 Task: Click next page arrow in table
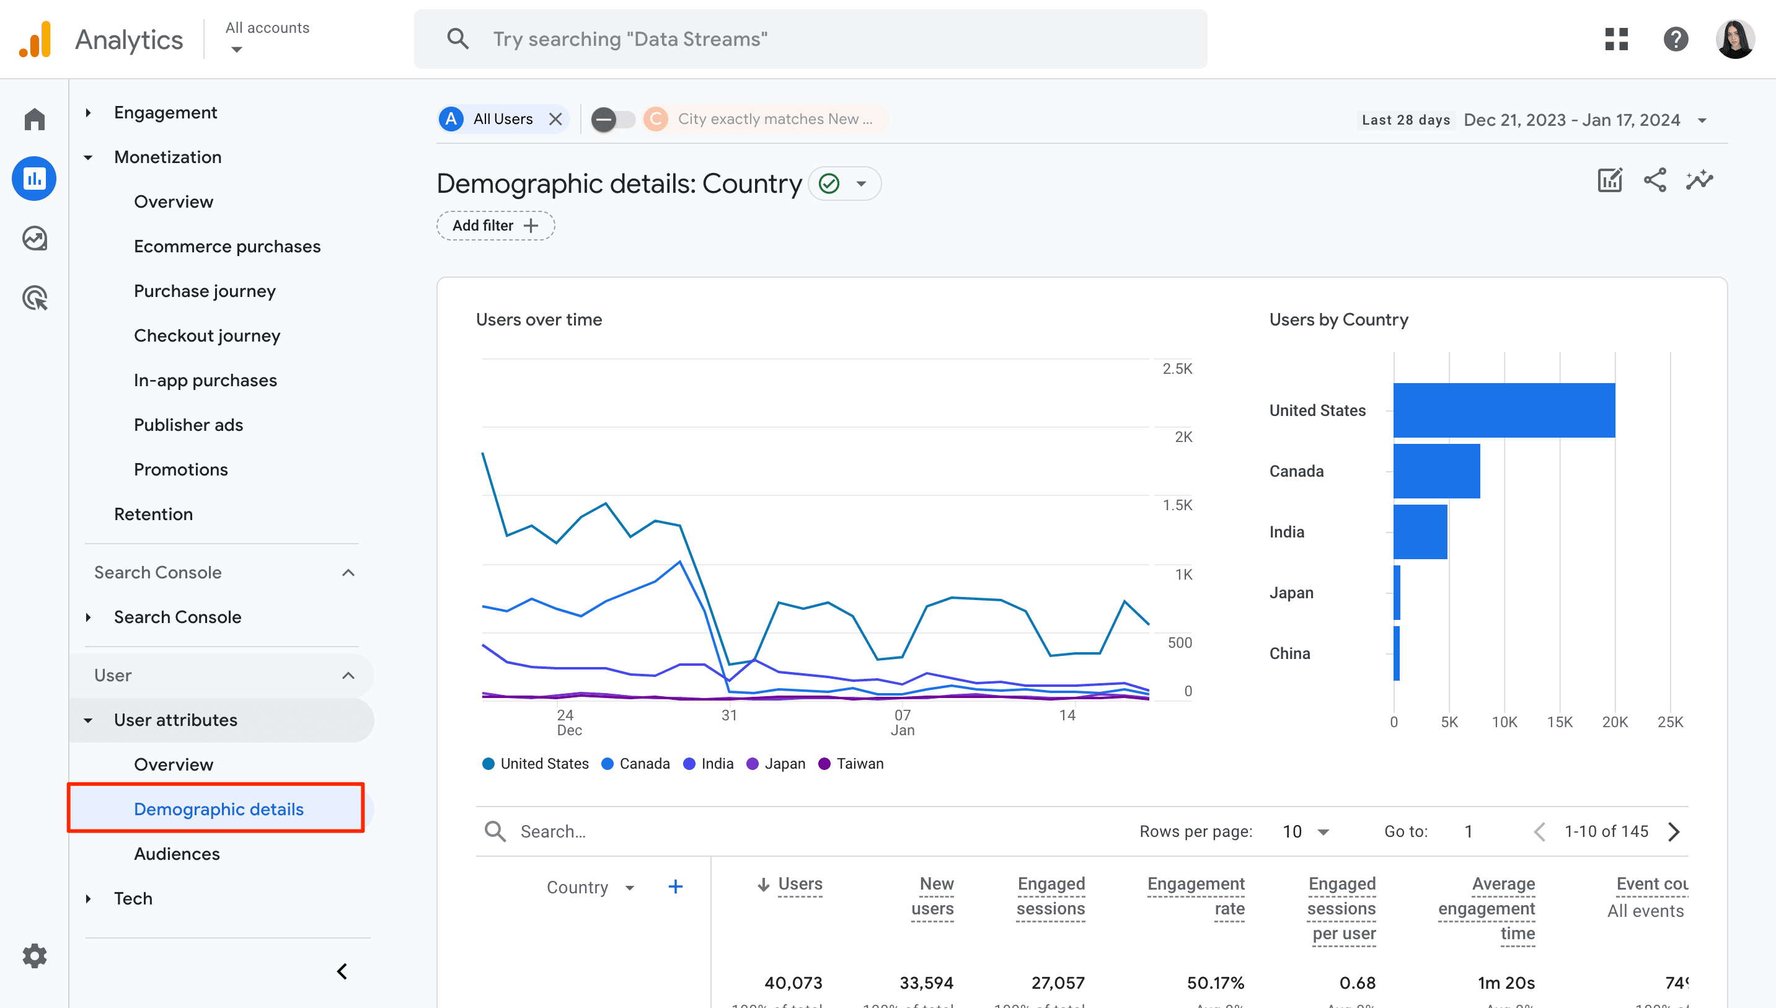(x=1677, y=833)
